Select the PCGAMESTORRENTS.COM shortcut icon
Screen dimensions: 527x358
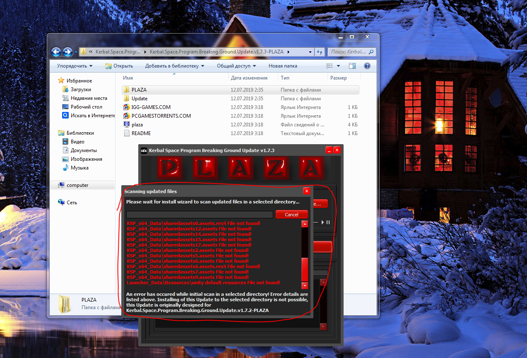(x=127, y=116)
